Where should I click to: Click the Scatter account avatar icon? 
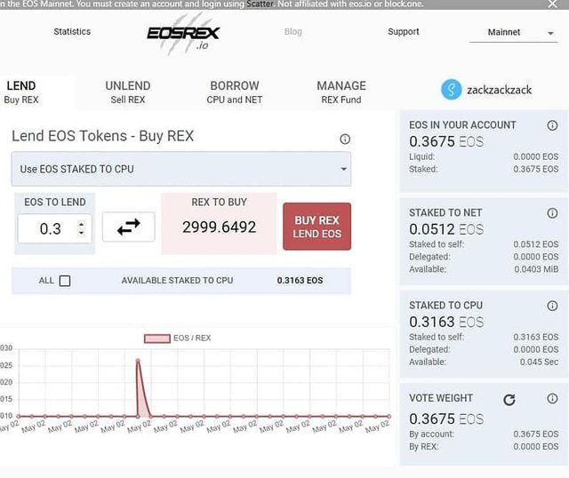pyautogui.click(x=451, y=90)
